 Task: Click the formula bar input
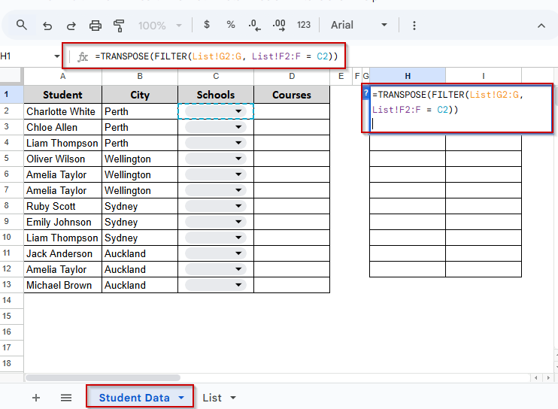click(217, 56)
